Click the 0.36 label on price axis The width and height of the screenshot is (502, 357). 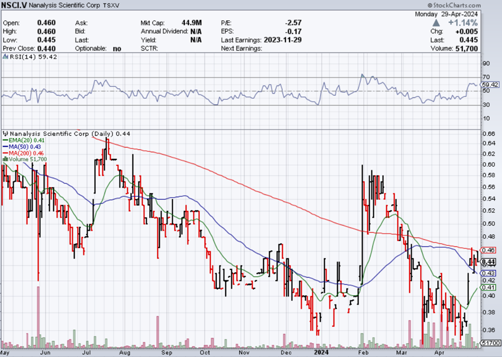click(489, 330)
